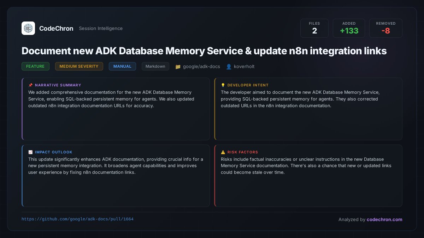The image size is (424, 238).
Task: Toggle the MEDIUM SEVERITY badge
Action: (79, 66)
